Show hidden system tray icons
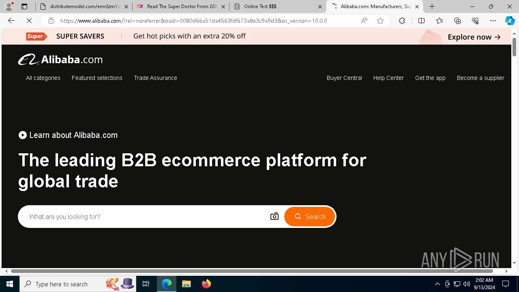 coord(437,284)
